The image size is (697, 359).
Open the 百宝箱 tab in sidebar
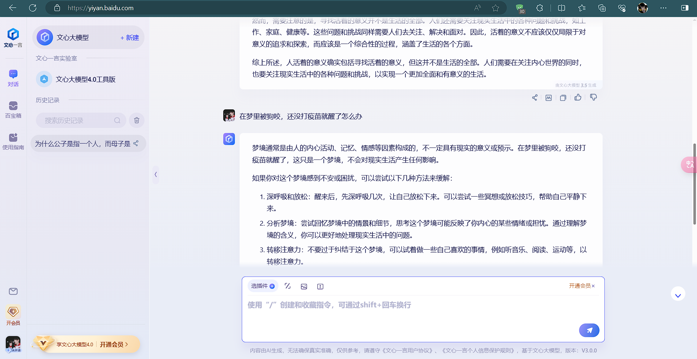point(13,110)
